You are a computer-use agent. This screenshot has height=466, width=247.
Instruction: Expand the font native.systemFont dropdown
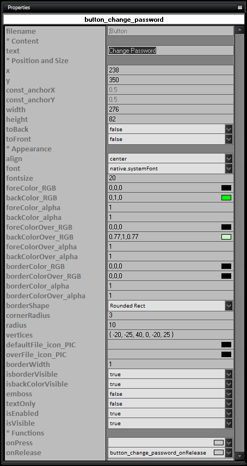(170, 169)
